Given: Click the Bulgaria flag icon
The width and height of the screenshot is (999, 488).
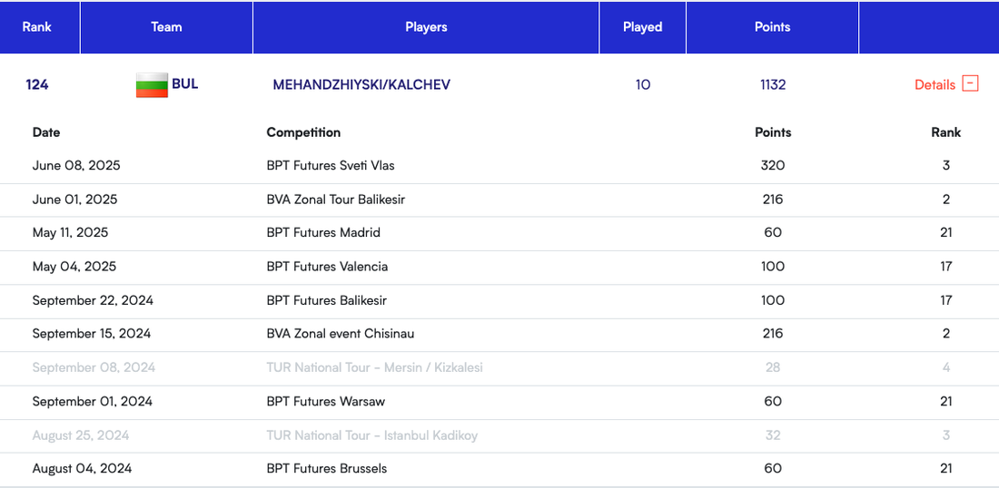Looking at the screenshot, I should tap(152, 85).
